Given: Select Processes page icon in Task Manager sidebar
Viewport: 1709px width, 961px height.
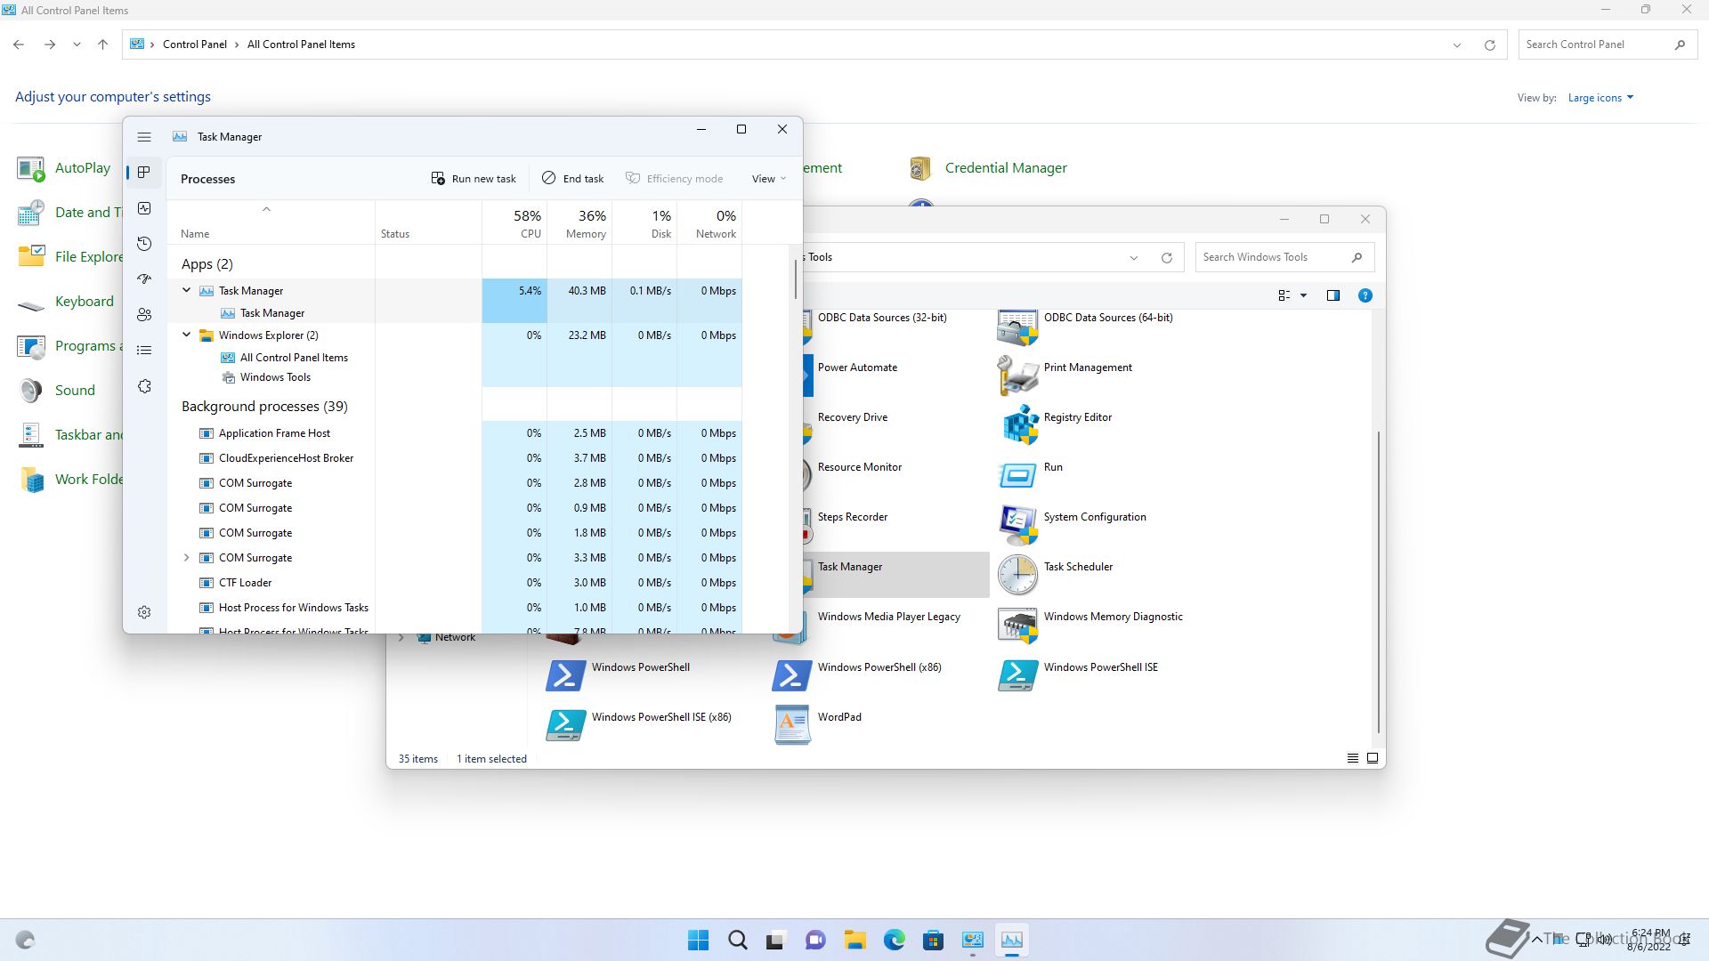Looking at the screenshot, I should click(x=144, y=173).
